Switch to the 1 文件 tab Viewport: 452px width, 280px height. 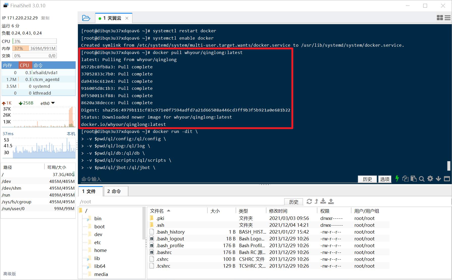click(91, 191)
